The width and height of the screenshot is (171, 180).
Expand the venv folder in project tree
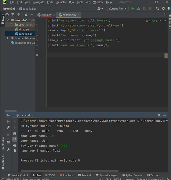(x=12, y=25)
